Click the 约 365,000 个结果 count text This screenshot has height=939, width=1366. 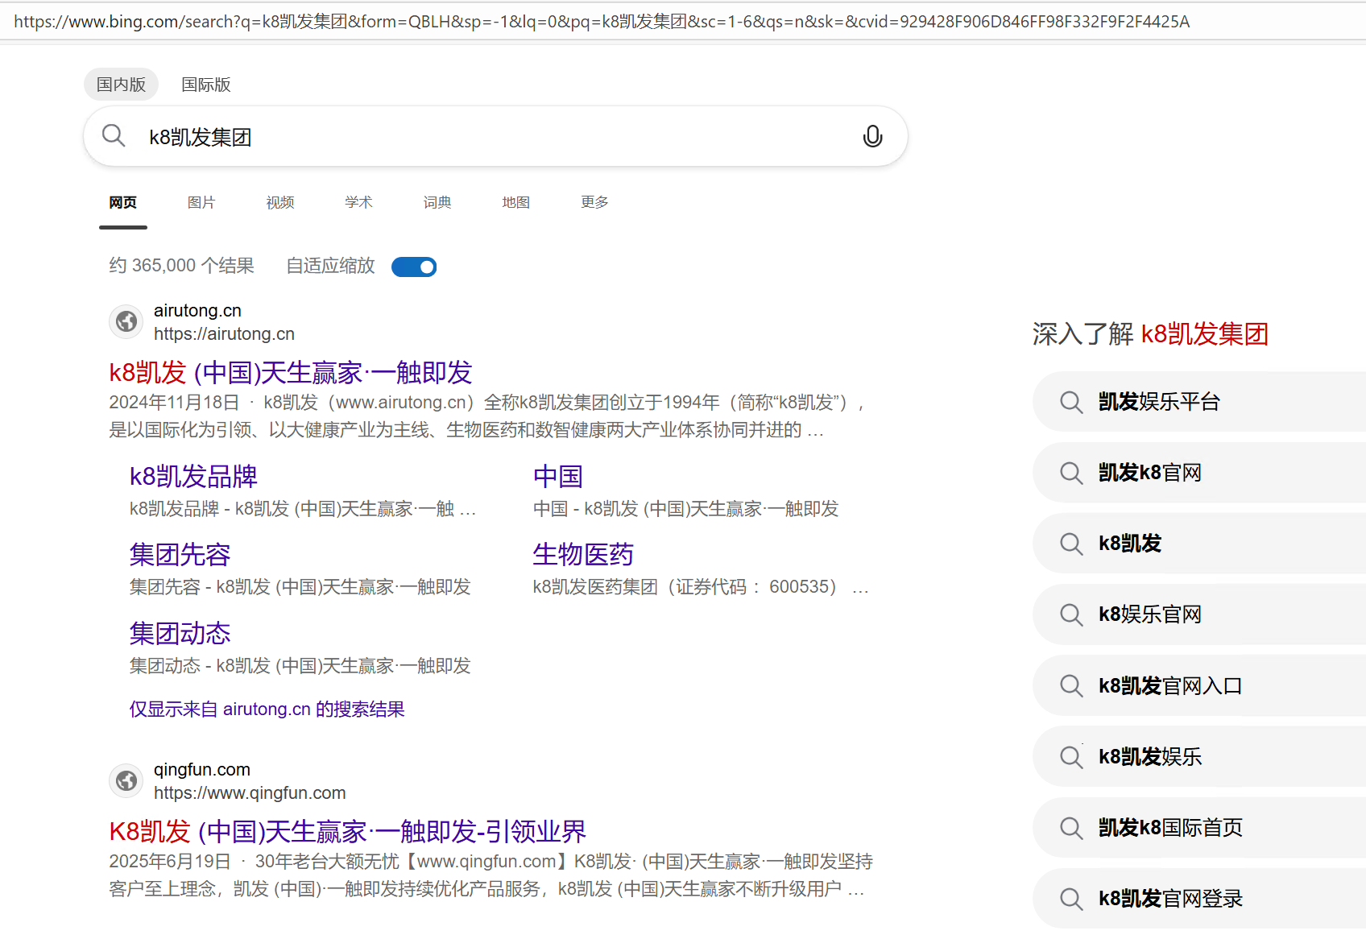coord(182,266)
